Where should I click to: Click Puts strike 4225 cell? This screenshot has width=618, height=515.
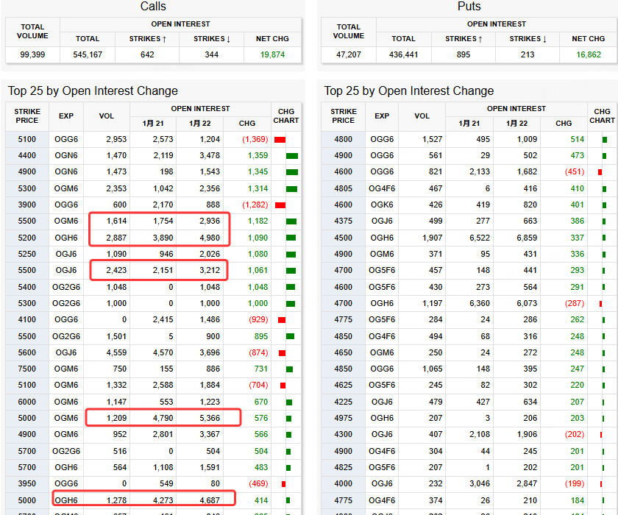[344, 402]
